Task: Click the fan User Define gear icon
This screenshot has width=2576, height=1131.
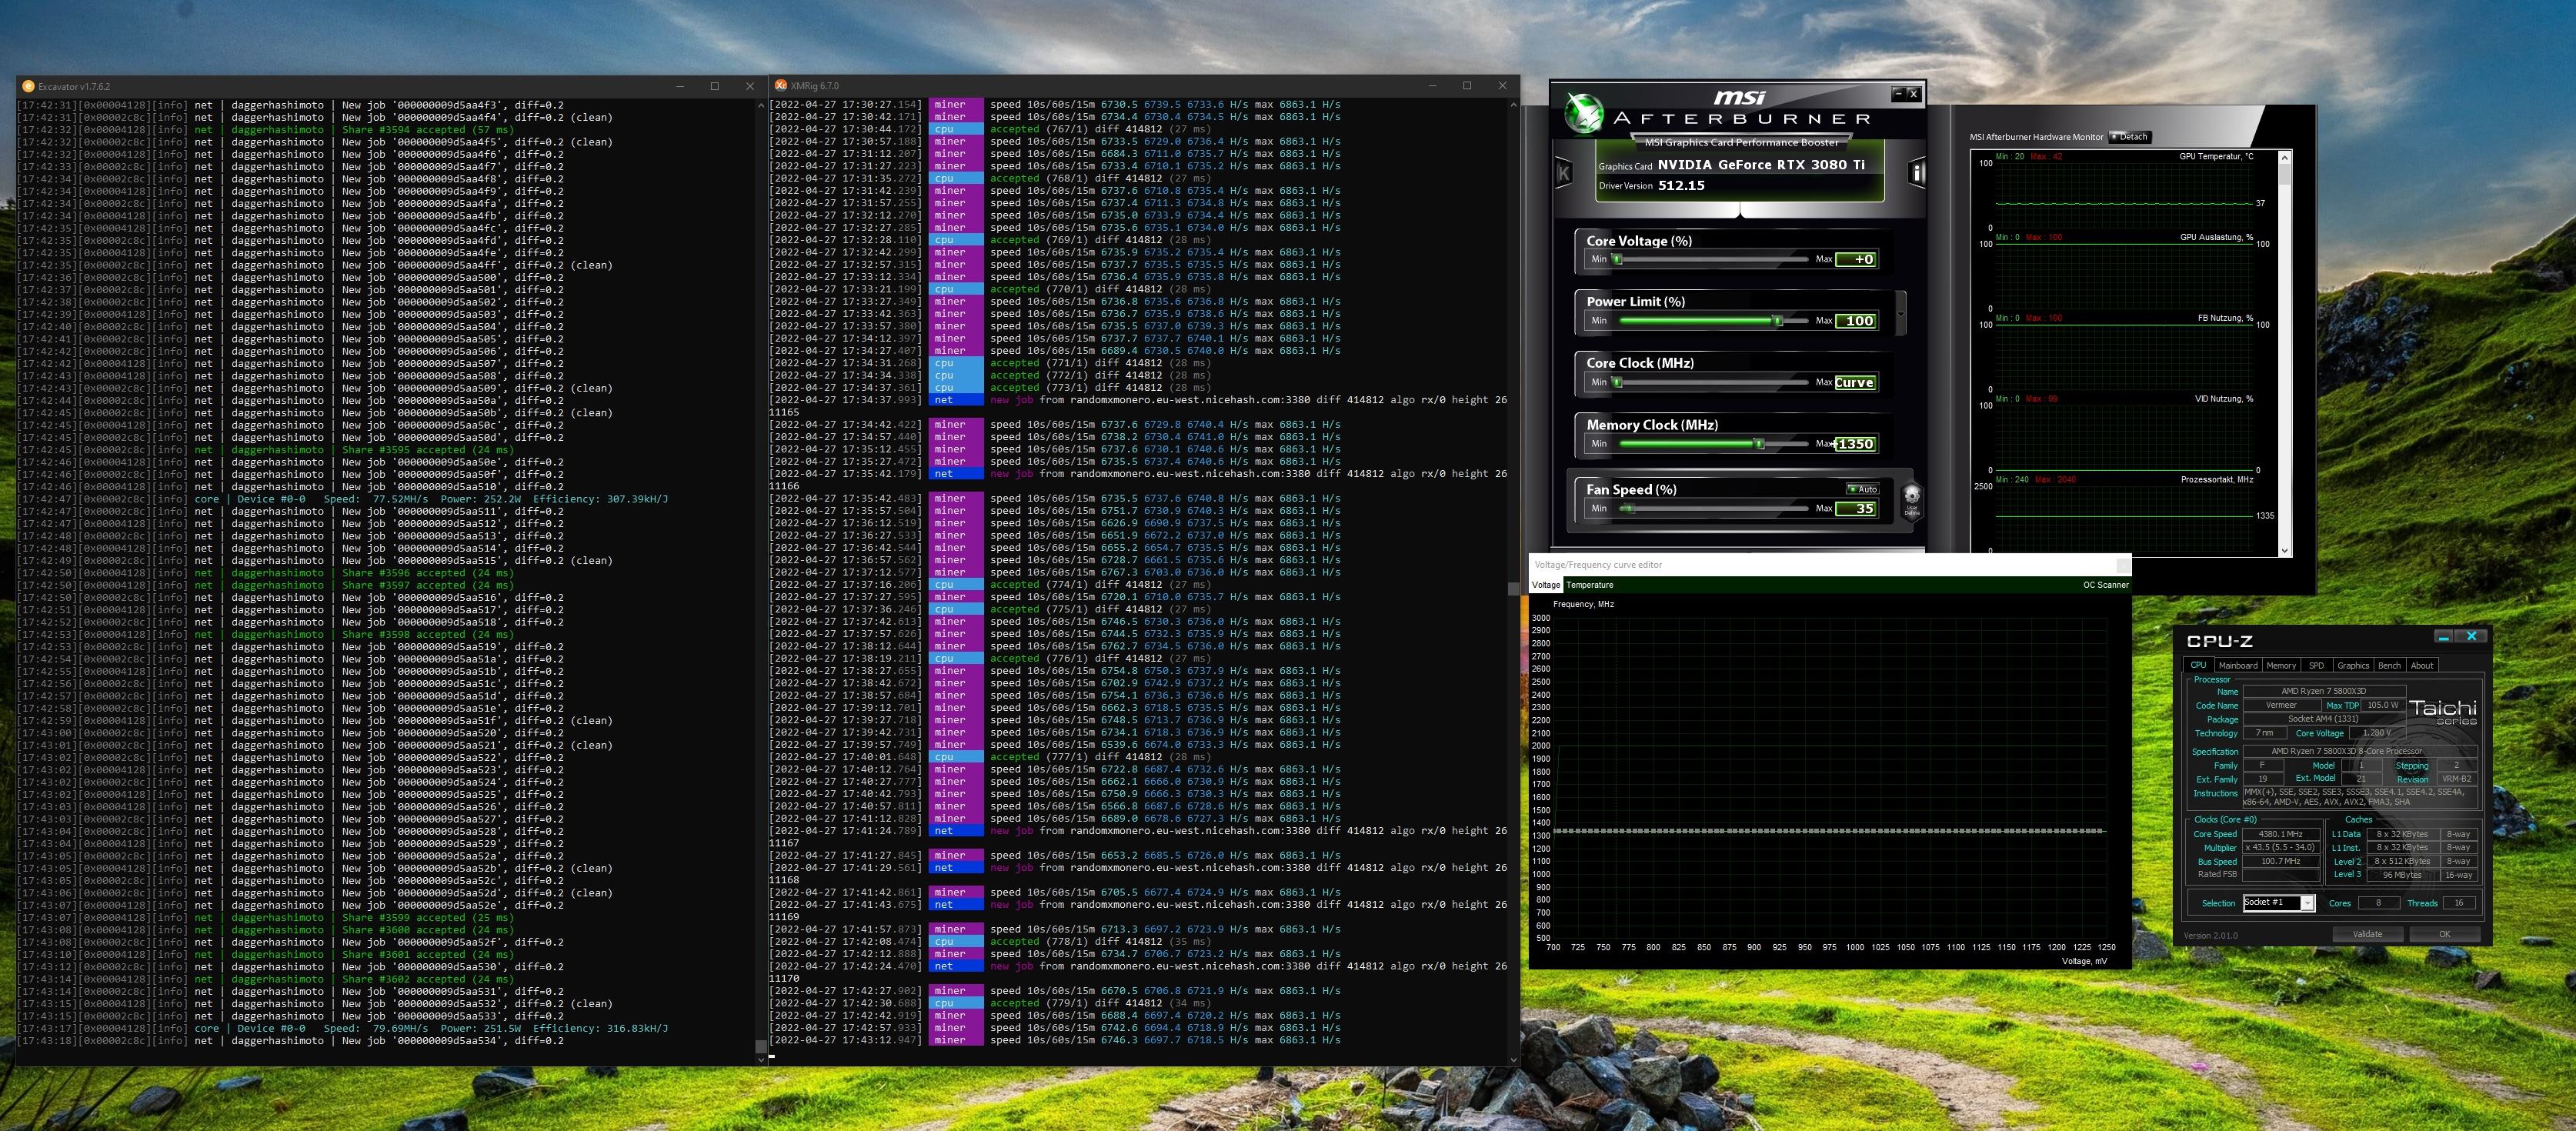Action: pos(1911,498)
